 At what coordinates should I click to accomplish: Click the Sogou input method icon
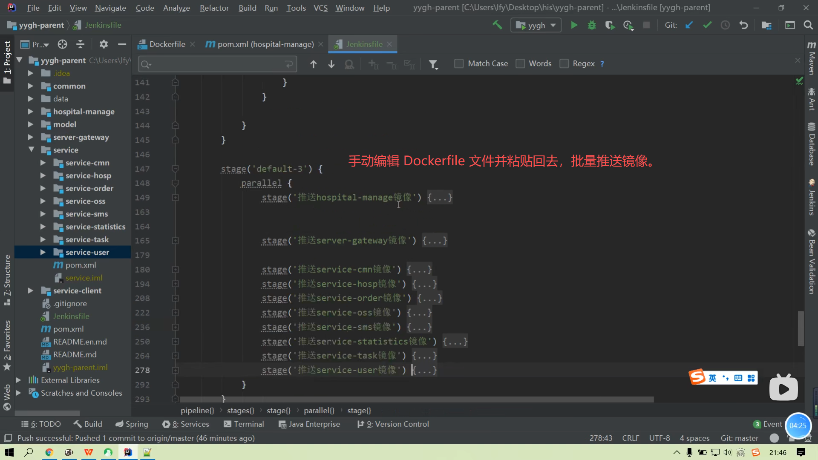click(697, 377)
